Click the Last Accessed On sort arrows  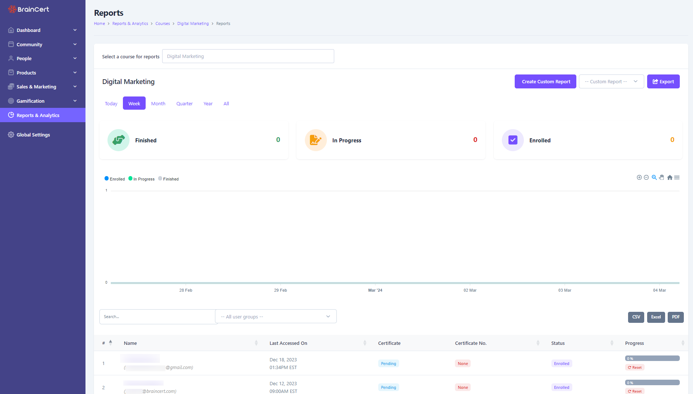[365, 343]
